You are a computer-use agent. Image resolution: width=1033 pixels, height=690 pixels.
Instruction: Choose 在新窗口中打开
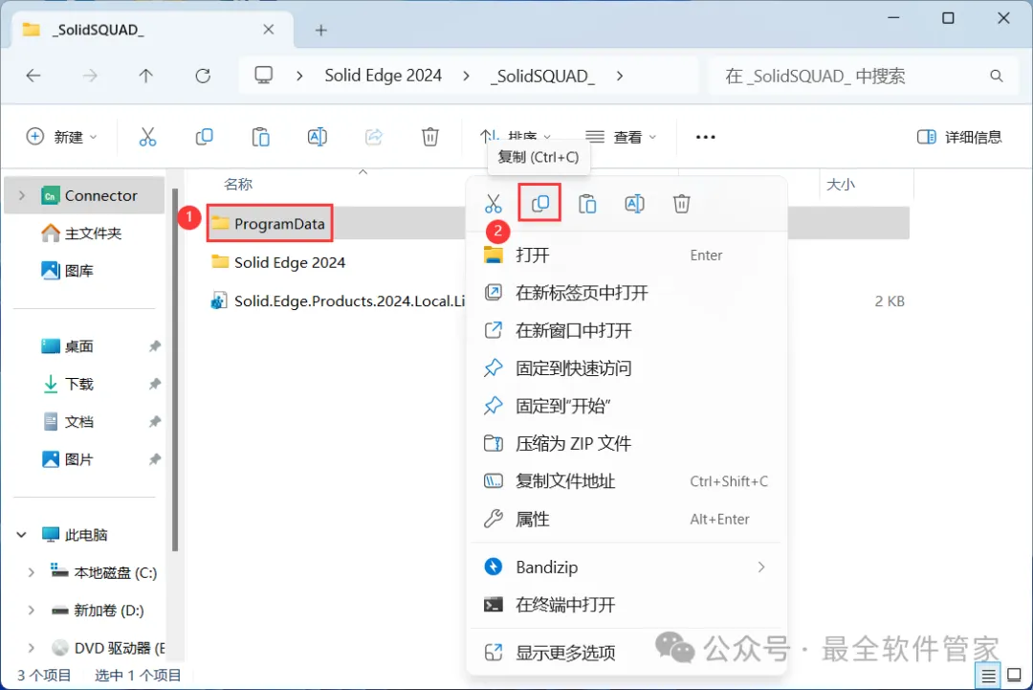click(626, 330)
